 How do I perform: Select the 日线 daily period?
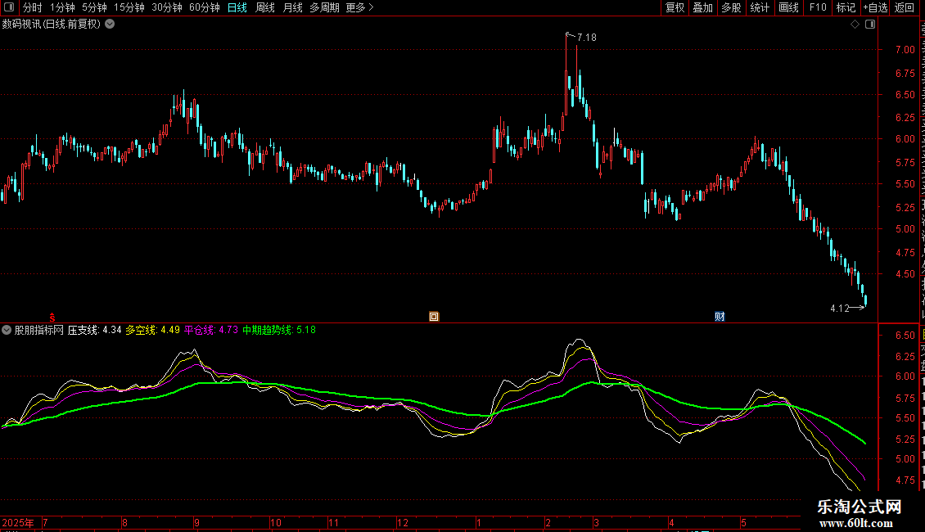click(x=237, y=7)
